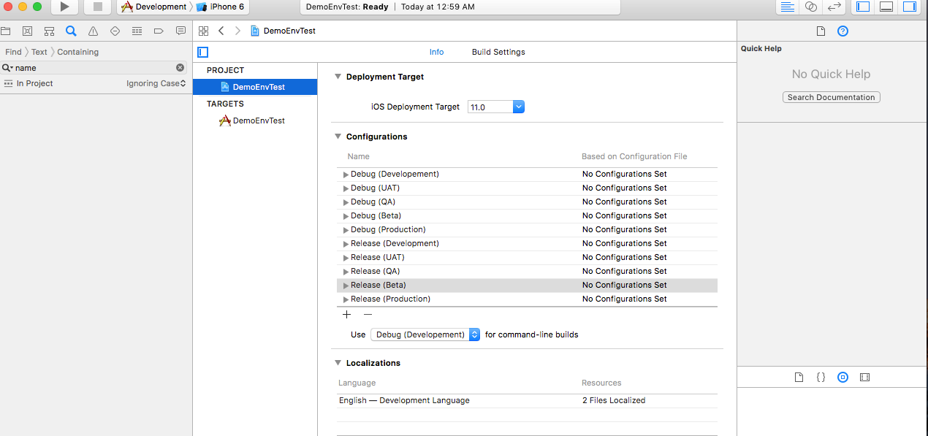The image size is (928, 436).
Task: Open command-line builds configuration dropdown
Action: [x=425, y=334]
